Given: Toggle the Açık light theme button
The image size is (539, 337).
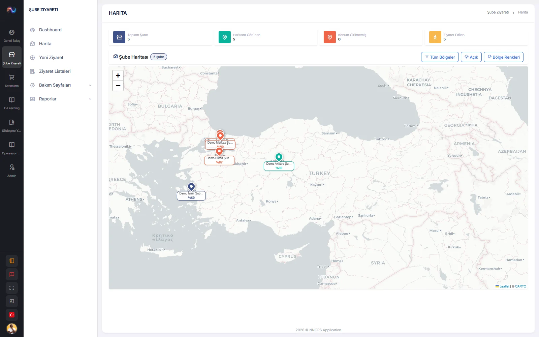Looking at the screenshot, I should tap(471, 57).
